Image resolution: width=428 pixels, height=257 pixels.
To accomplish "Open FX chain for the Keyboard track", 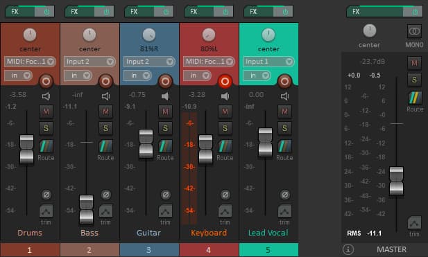I will point(199,12).
